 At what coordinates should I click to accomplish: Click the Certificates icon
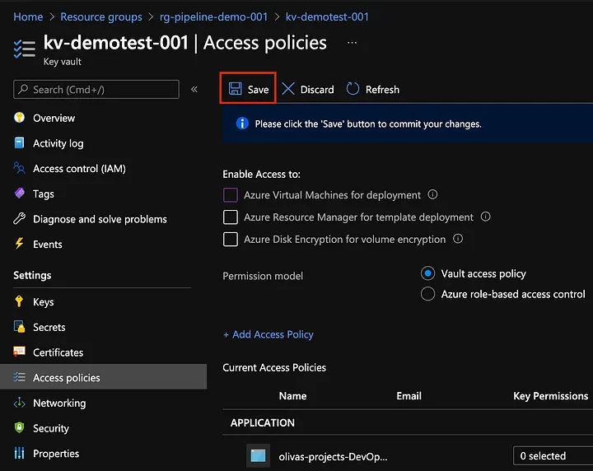pos(19,352)
